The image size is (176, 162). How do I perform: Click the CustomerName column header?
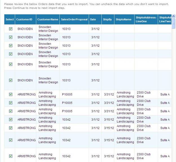[48, 19]
